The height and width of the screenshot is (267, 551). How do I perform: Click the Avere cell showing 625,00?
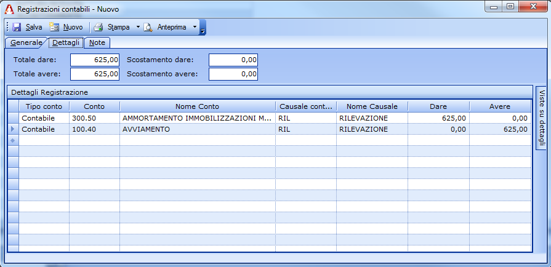[x=500, y=130]
